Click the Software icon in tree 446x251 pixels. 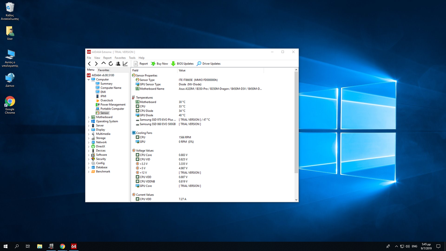93,155
